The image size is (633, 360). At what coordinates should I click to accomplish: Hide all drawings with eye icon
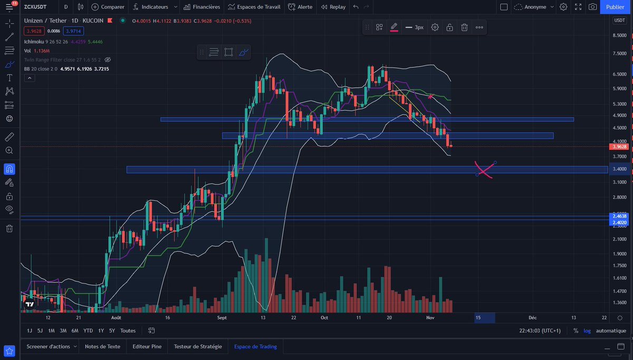[9, 210]
